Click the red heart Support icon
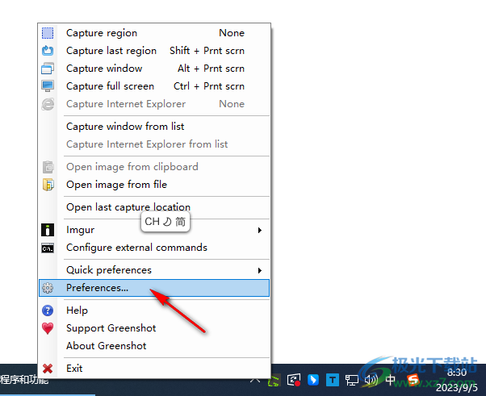The width and height of the screenshot is (486, 396). coord(48,328)
